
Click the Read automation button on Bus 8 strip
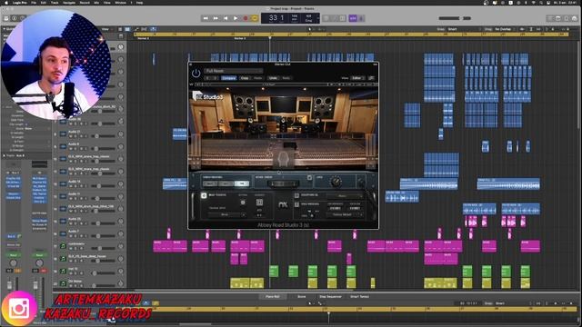point(13,255)
